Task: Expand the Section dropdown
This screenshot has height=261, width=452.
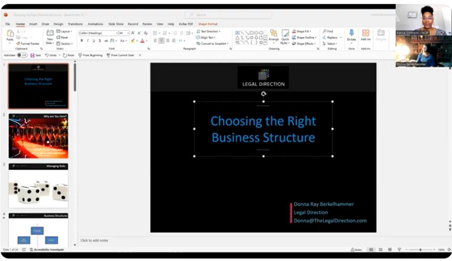Action: pyautogui.click(x=65, y=44)
